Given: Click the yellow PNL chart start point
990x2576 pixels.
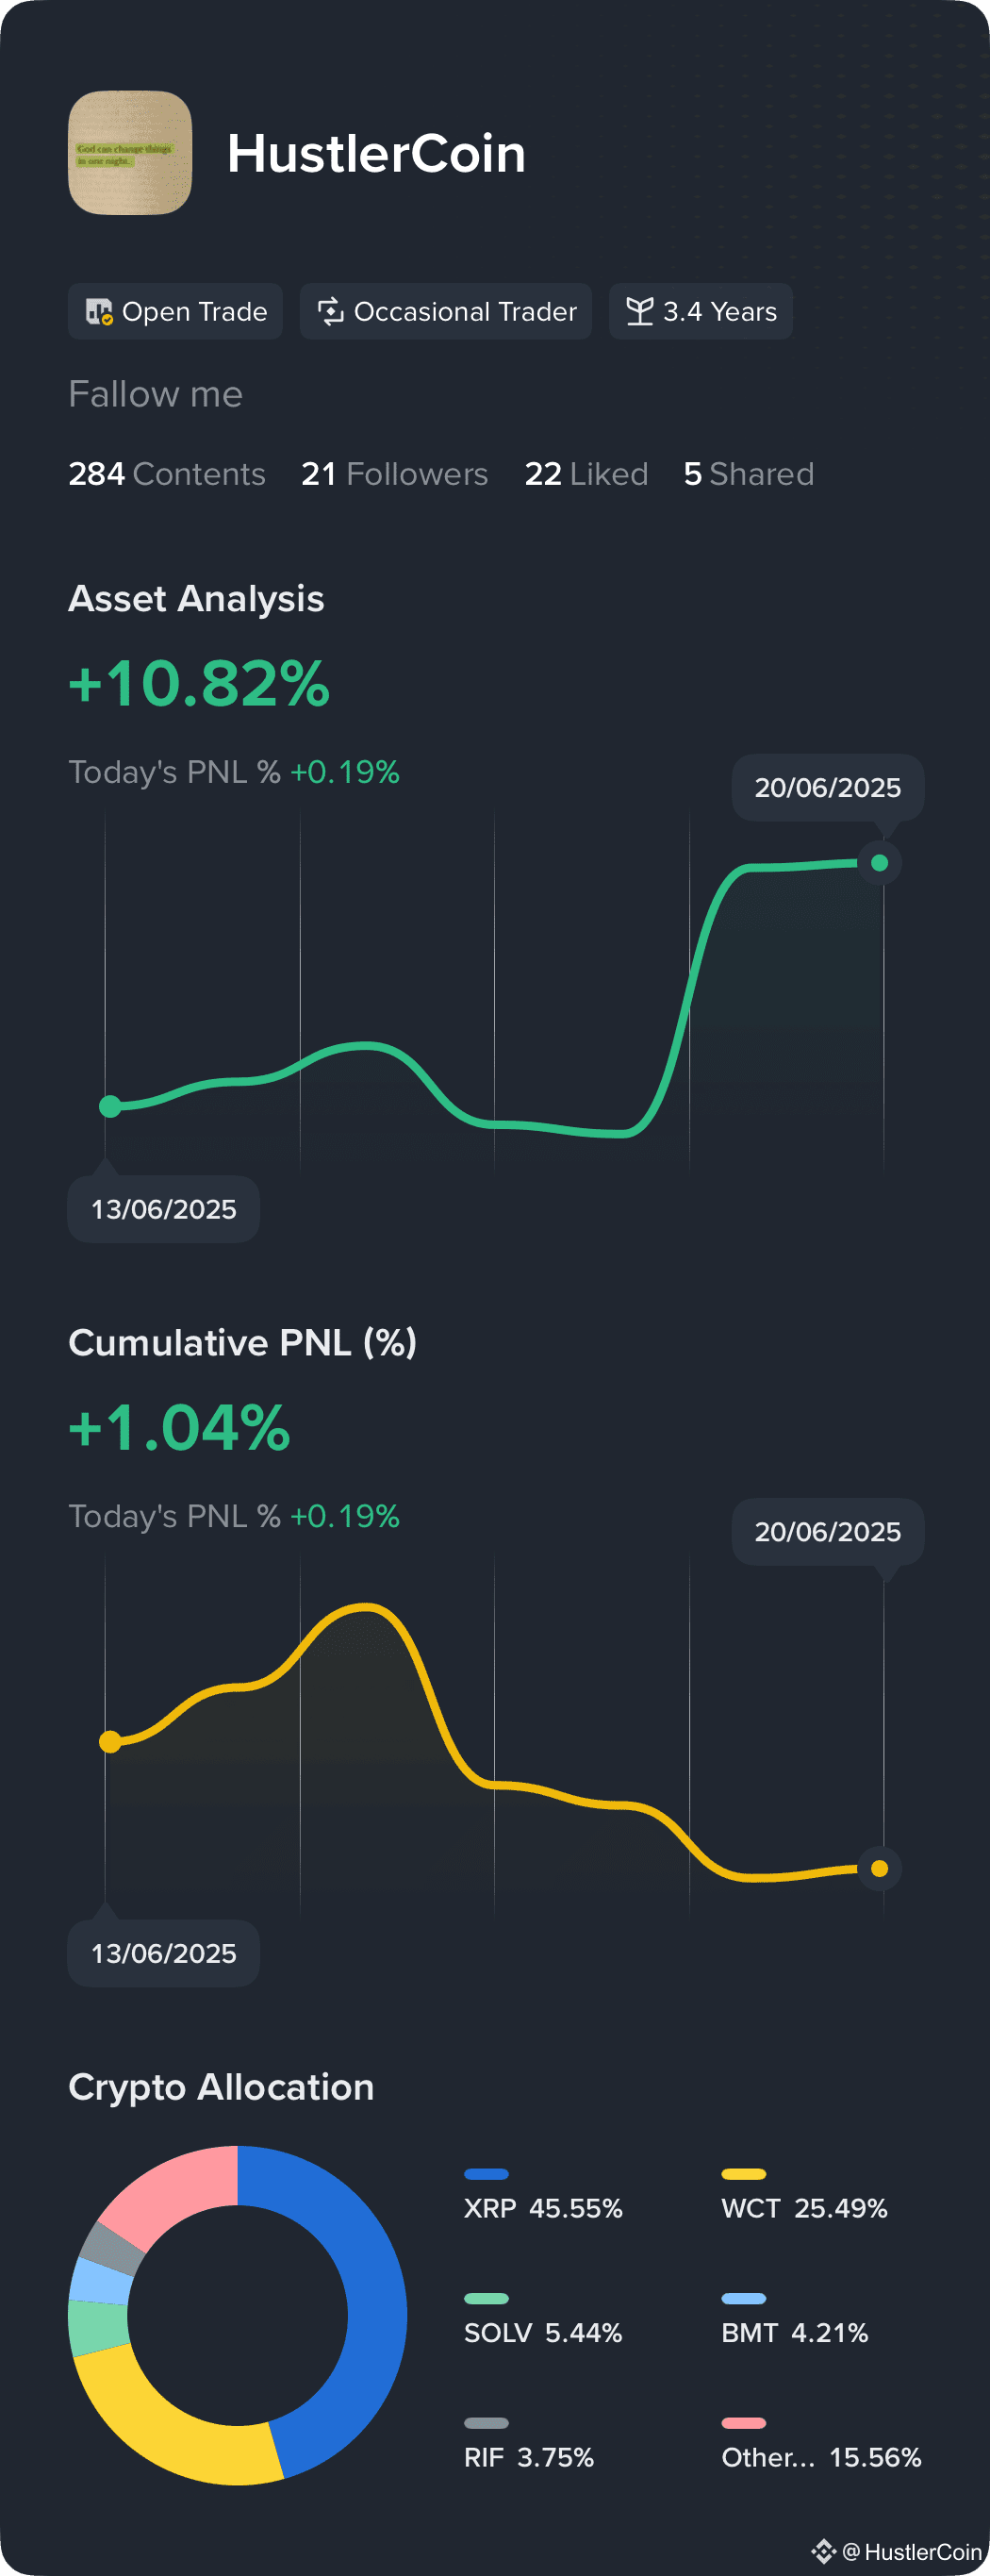Looking at the screenshot, I should coord(110,1742).
